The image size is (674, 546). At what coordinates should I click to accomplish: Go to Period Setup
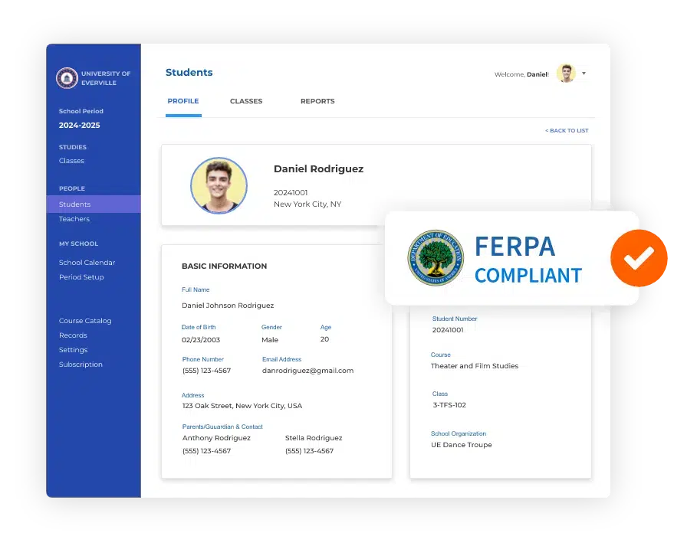pos(81,276)
